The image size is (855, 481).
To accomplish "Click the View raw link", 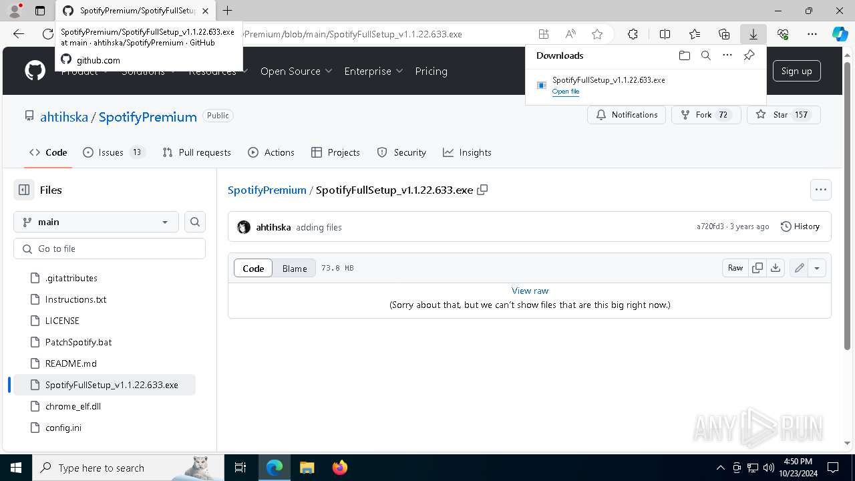I will pyautogui.click(x=530, y=291).
